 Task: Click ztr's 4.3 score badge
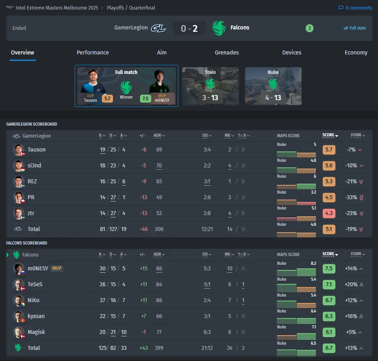(x=329, y=213)
